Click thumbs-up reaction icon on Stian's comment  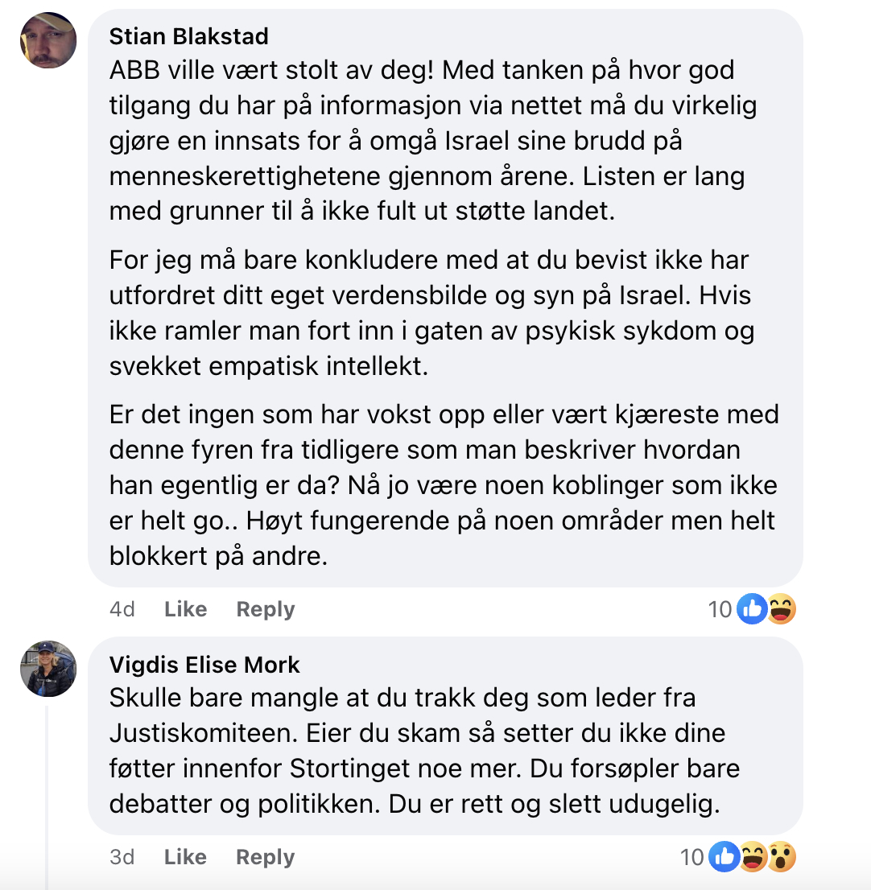[x=751, y=609]
